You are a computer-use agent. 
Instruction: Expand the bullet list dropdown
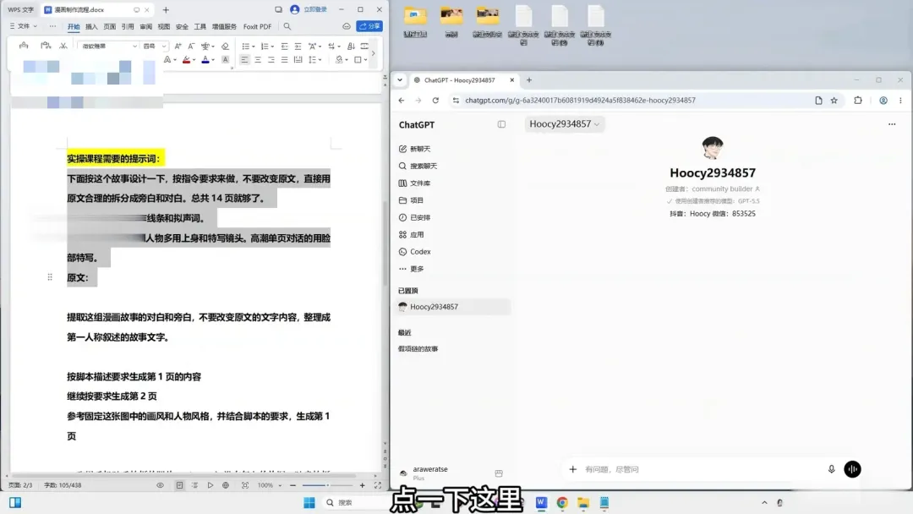pyautogui.click(x=254, y=46)
